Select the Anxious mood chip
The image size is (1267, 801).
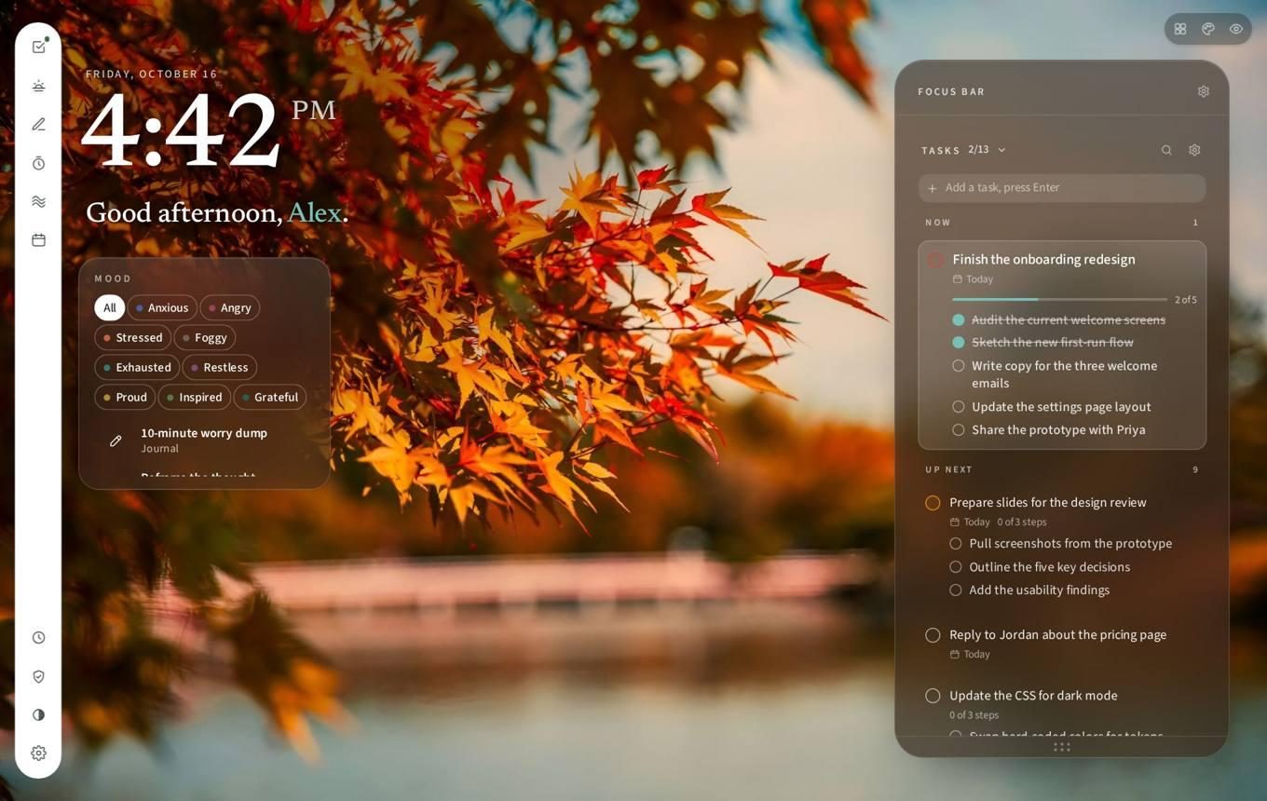coord(162,308)
